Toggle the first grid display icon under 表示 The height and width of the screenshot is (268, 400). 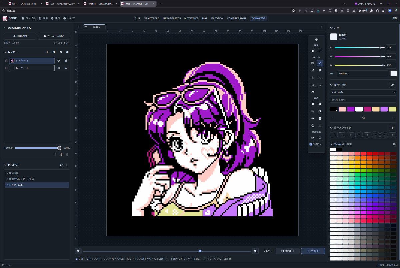coord(313,51)
